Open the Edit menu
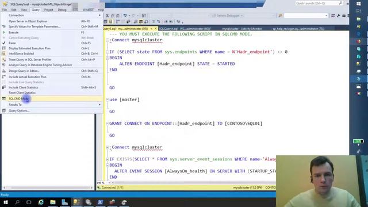368x207 pixels. 14,10
